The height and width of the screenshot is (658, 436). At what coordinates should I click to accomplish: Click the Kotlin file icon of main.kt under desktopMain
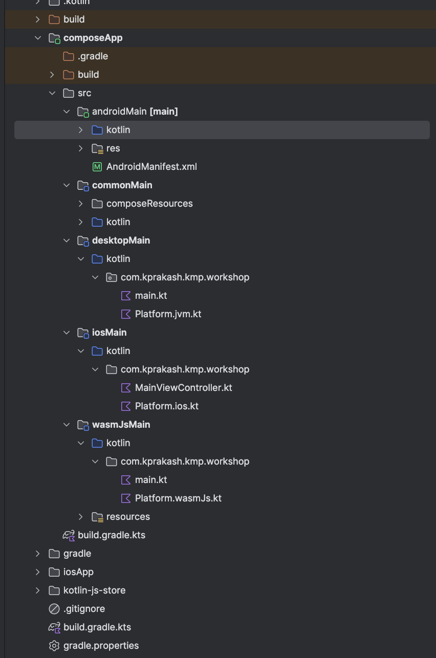[x=125, y=296]
